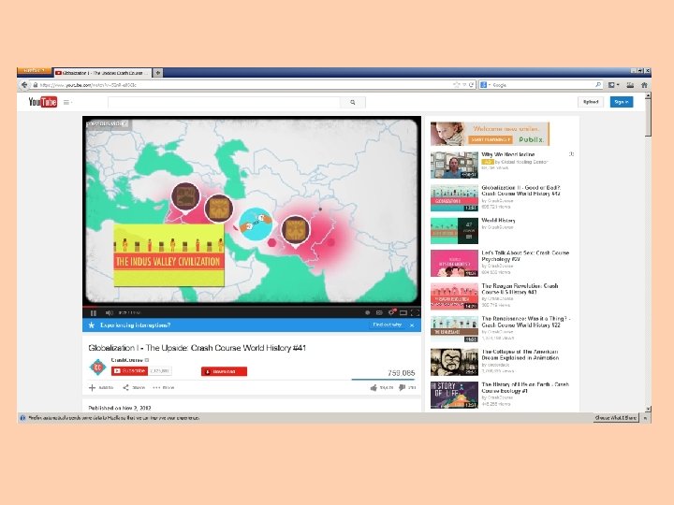Viewport: 674px width, 505px height.
Task: Click the Published on Nov 2, 2012 text
Action: pyautogui.click(x=120, y=408)
